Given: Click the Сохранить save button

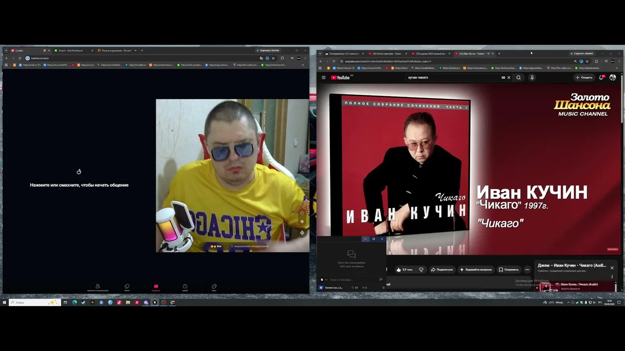Looking at the screenshot, I should (x=509, y=270).
